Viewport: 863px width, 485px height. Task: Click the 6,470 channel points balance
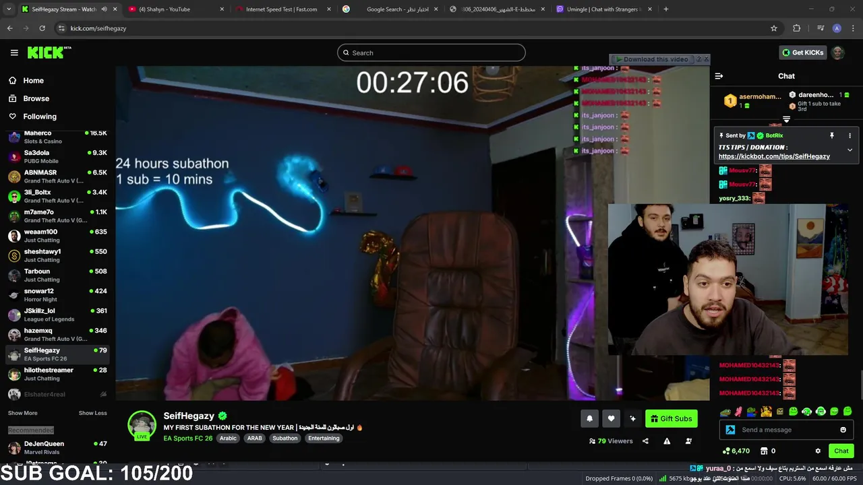click(736, 451)
